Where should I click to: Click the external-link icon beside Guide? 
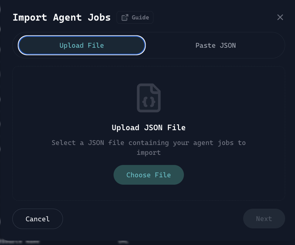point(125,18)
